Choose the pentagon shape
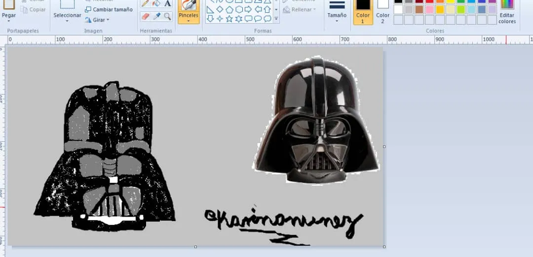 click(229, 9)
